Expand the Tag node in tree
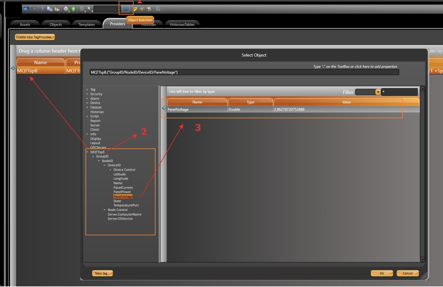The width and height of the screenshot is (443, 287). pyautogui.click(x=87, y=90)
